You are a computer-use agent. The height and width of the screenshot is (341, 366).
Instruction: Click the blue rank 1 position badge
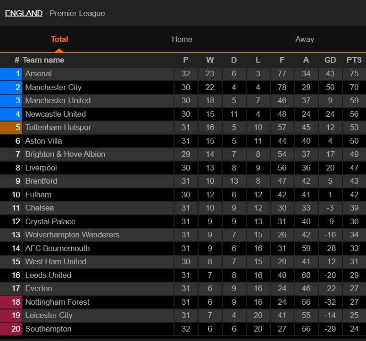coord(11,73)
